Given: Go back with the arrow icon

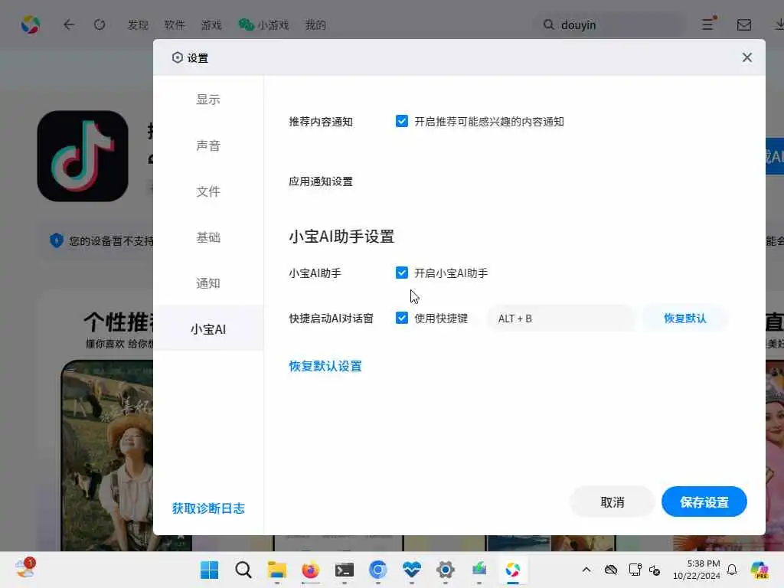Looking at the screenshot, I should (x=69, y=24).
